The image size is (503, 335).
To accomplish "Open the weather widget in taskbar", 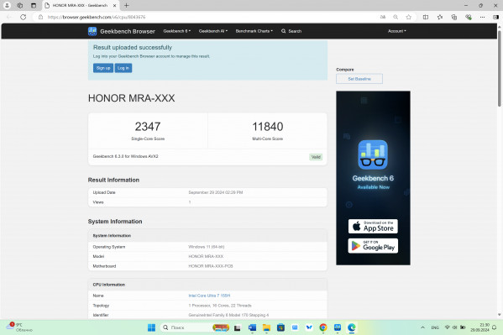I will (x=19, y=327).
